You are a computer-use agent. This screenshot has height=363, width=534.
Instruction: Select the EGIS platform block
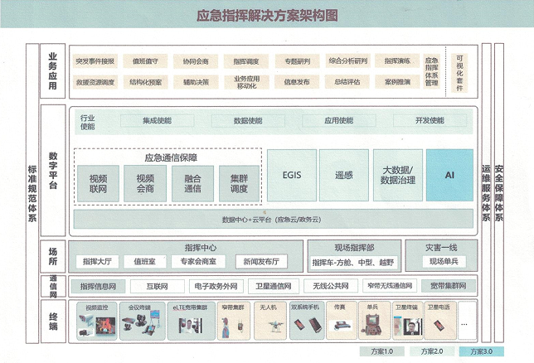(289, 176)
